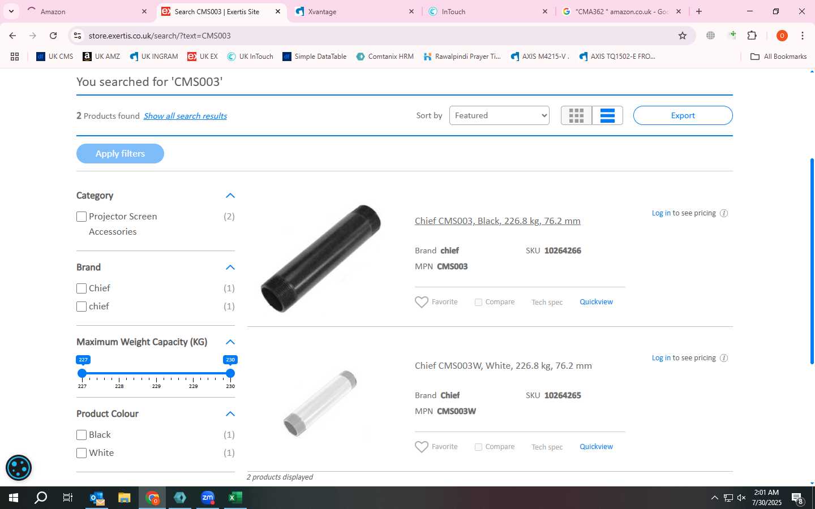This screenshot has height=509, width=815.
Task: Click Log in link for CMS003 Black pricing
Action: [x=661, y=213]
